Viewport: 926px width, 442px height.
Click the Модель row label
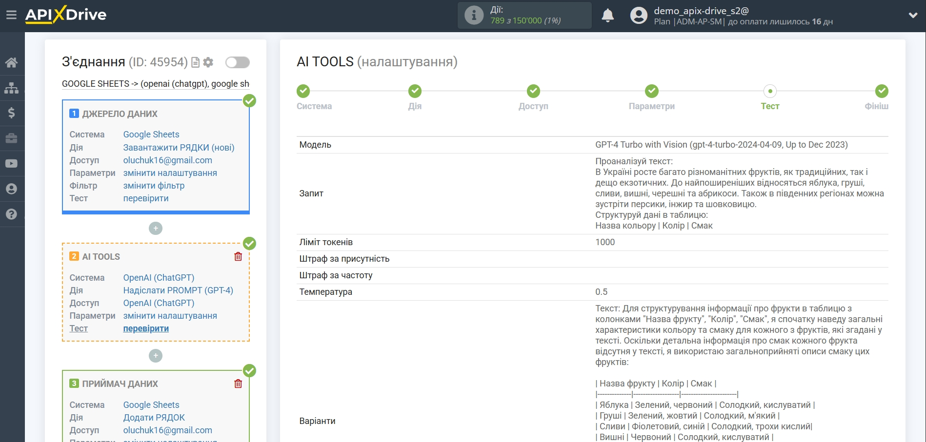pos(315,145)
